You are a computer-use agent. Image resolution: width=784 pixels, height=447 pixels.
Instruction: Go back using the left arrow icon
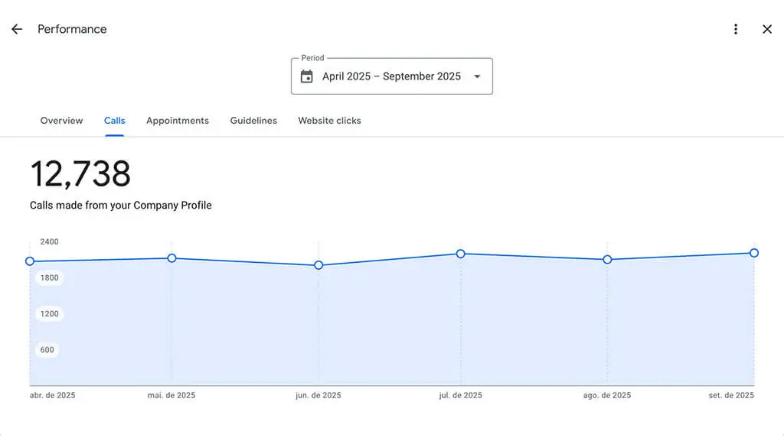(17, 29)
